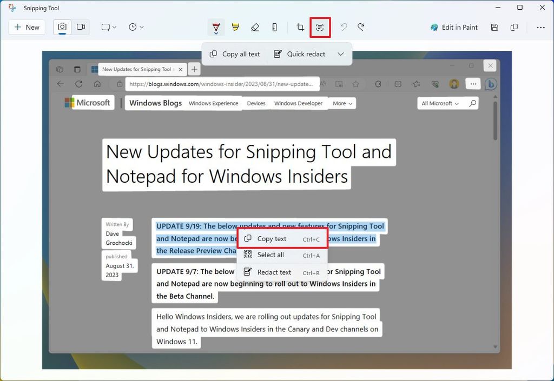The width and height of the screenshot is (554, 381).
Task: Select the Image crop tool
Action: pyautogui.click(x=300, y=27)
